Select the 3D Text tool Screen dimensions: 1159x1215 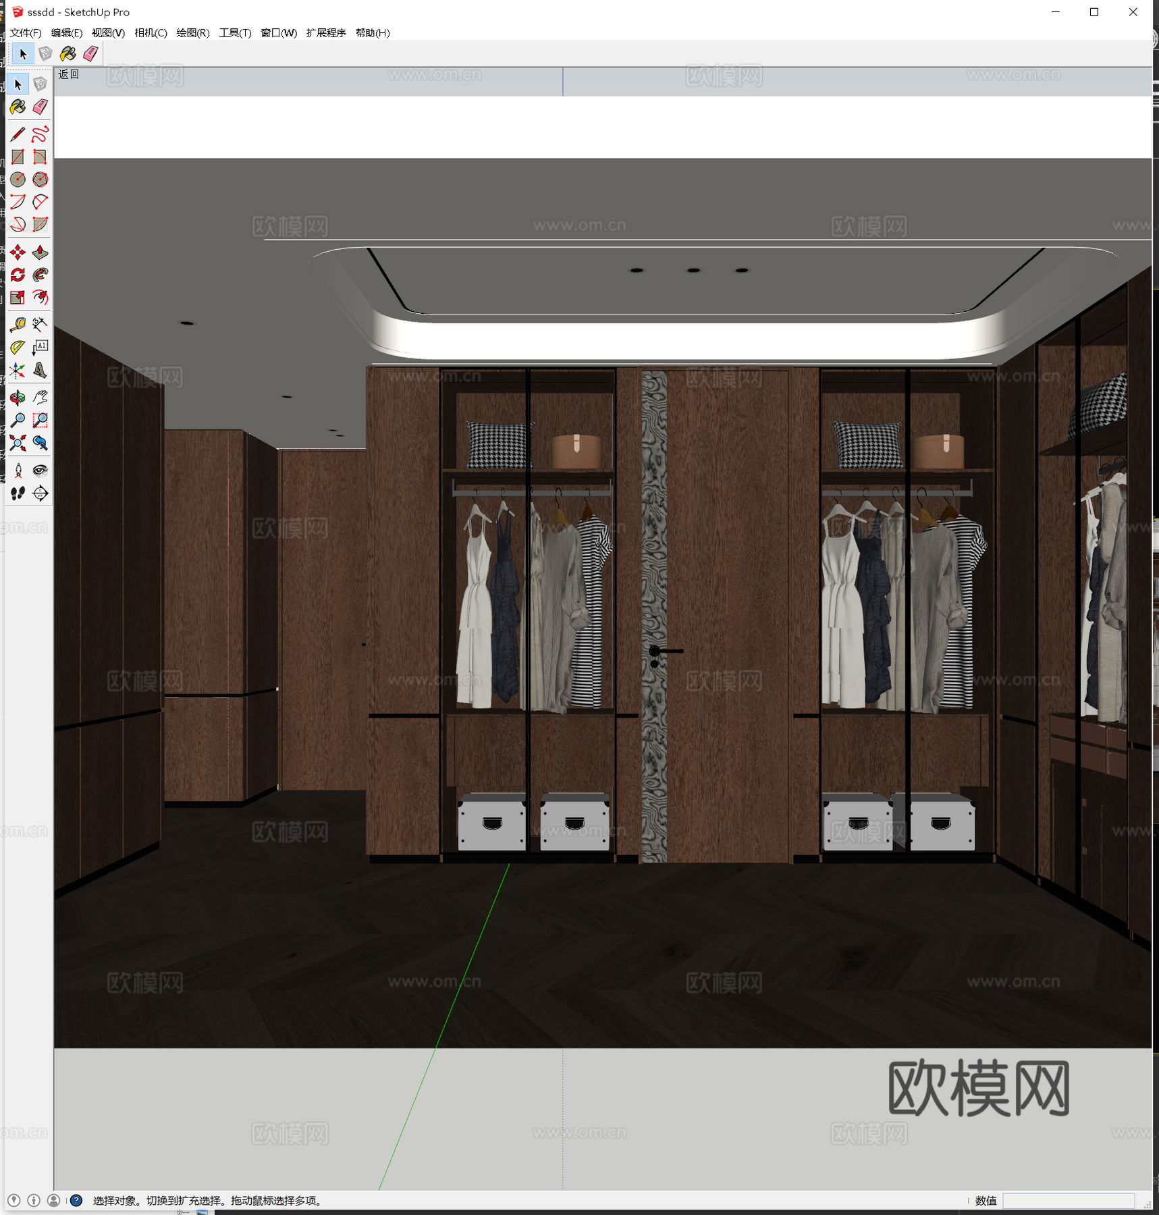[x=41, y=370]
